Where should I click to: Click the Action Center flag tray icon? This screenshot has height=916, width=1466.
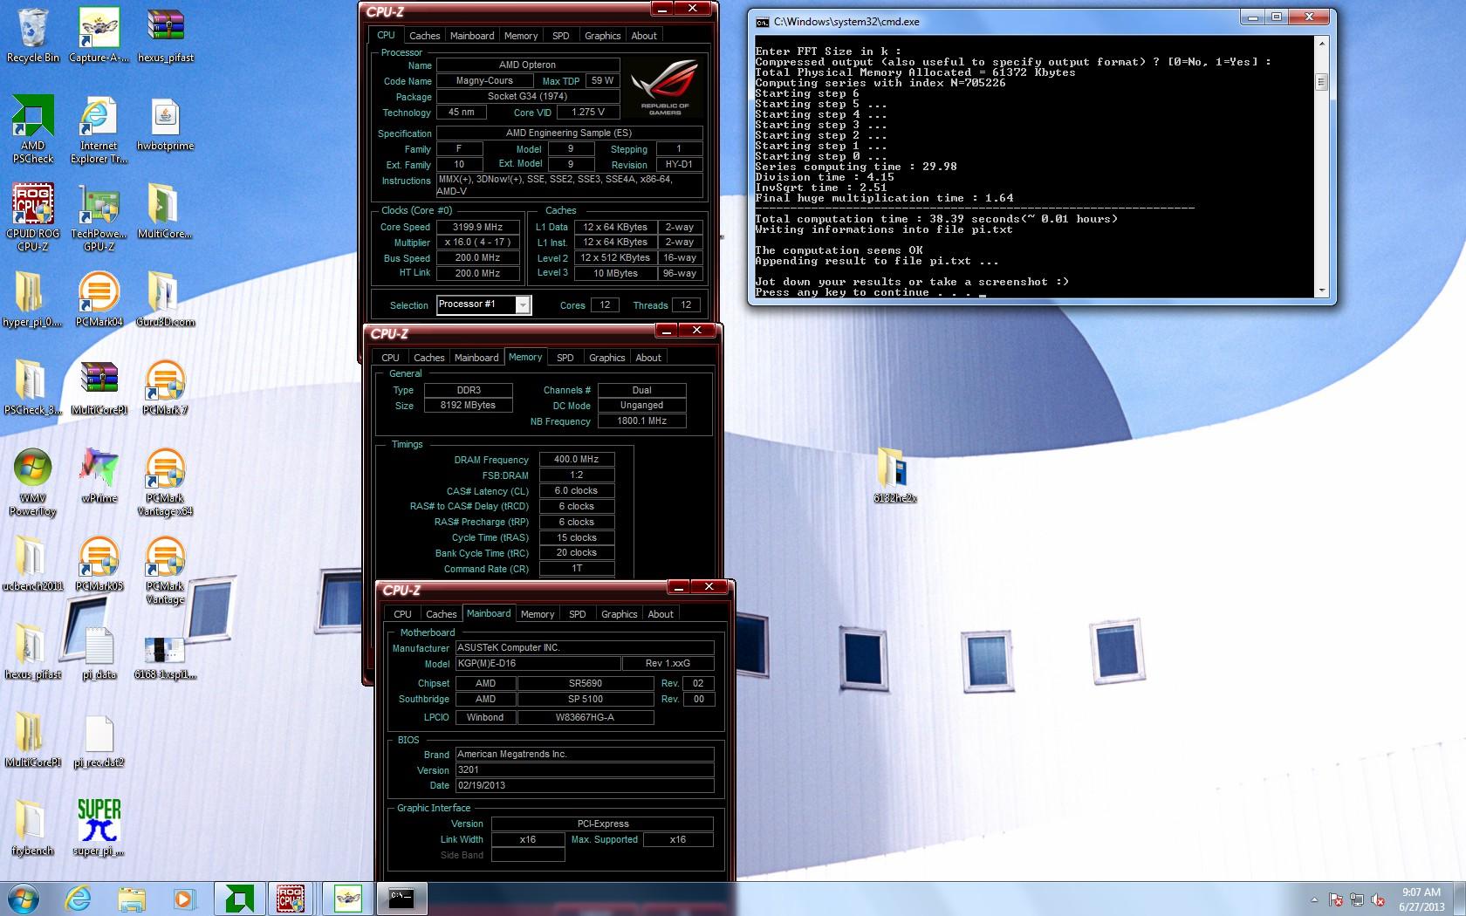click(1336, 899)
